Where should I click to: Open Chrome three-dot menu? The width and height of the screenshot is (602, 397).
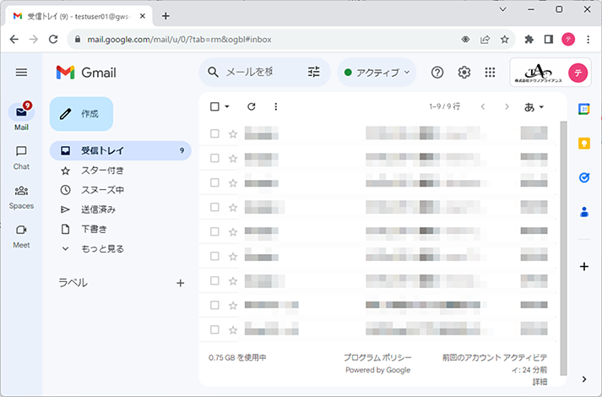tap(588, 39)
